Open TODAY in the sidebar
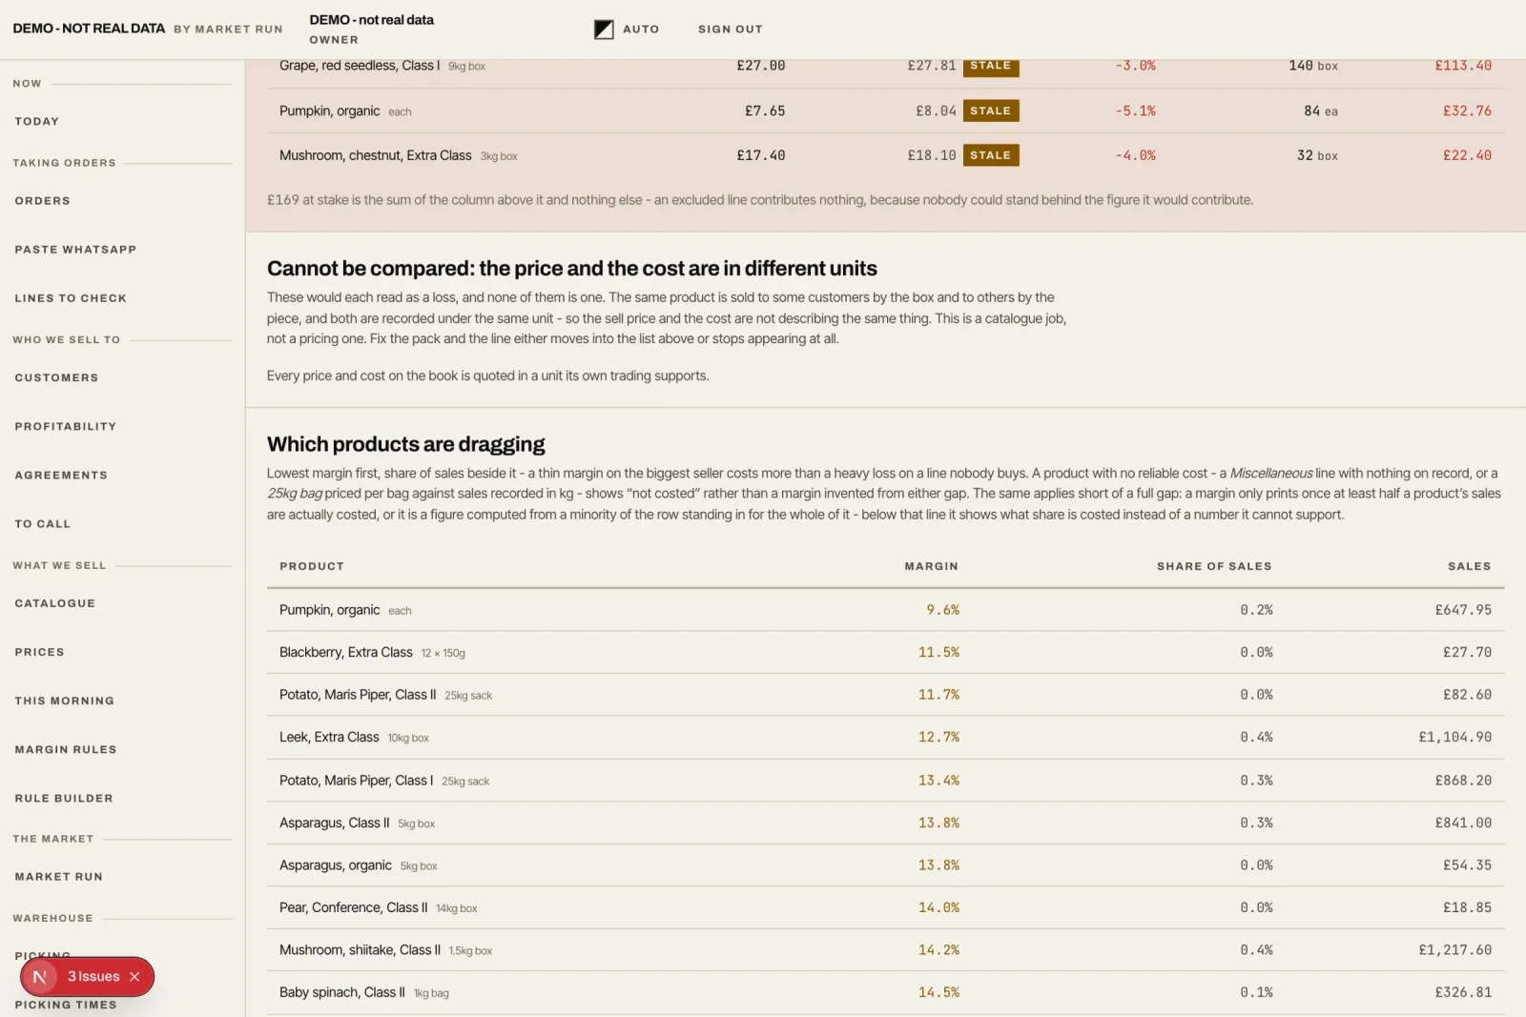 (37, 121)
